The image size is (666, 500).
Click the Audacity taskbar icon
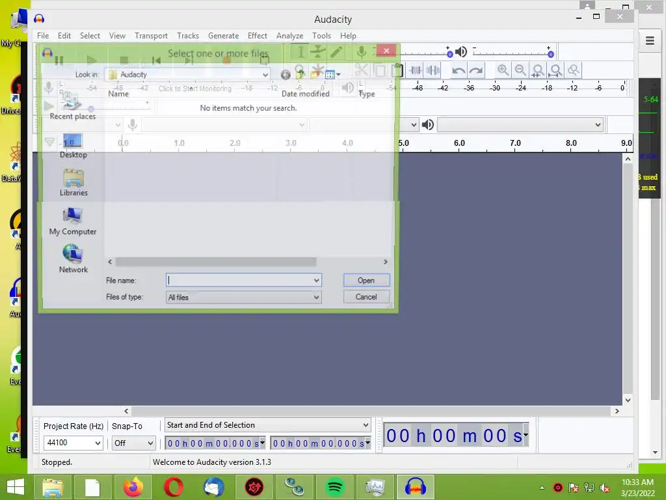coord(415,487)
